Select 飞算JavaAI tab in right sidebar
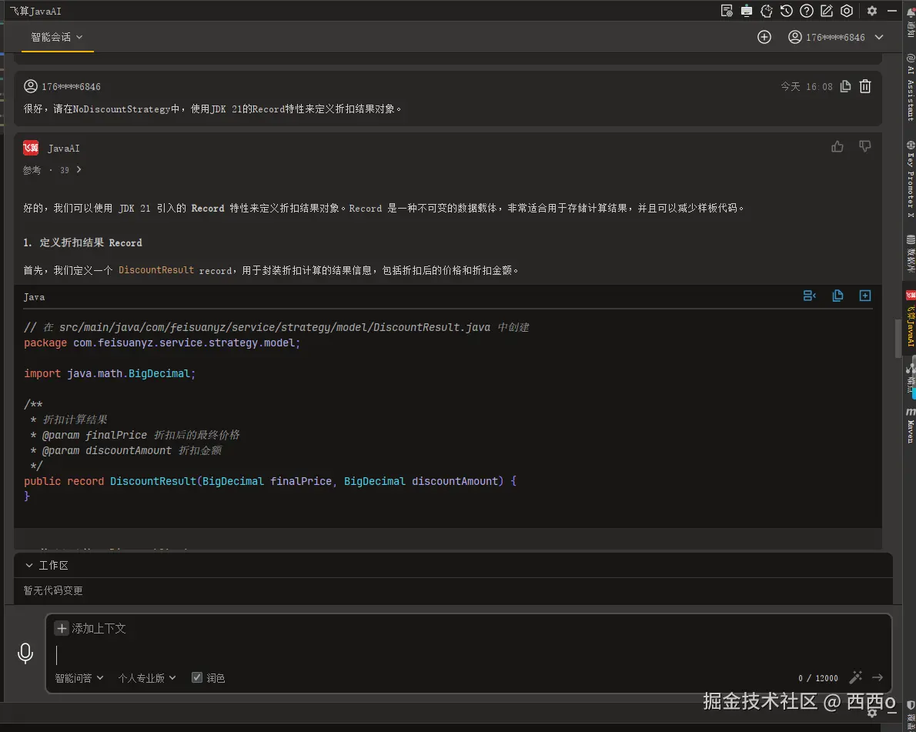The height and width of the screenshot is (732, 916). coord(910,319)
